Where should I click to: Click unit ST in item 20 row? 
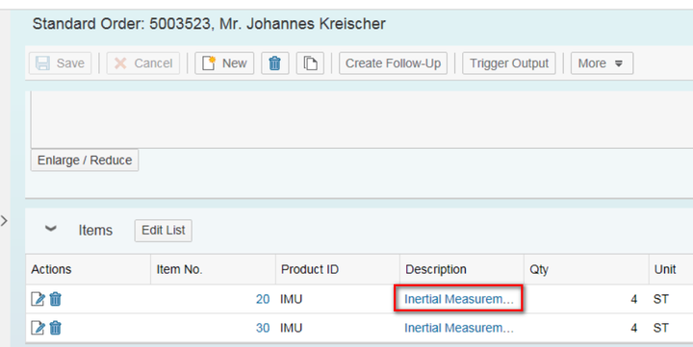pyautogui.click(x=660, y=299)
